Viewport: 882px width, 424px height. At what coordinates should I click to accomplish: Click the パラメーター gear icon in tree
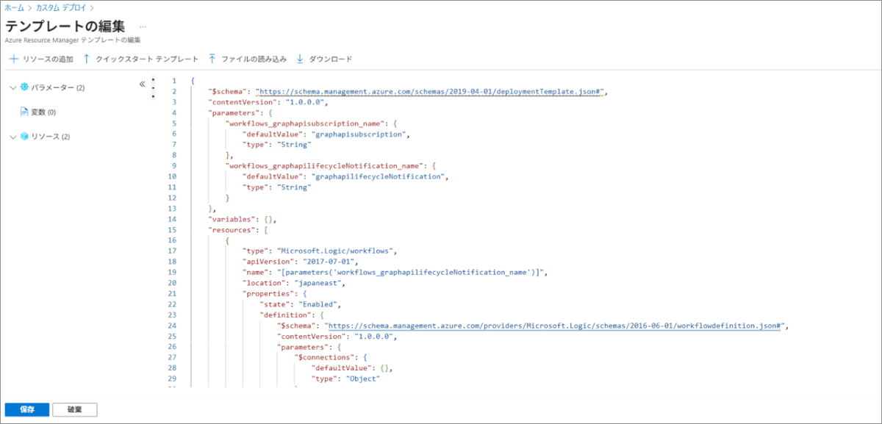click(24, 87)
